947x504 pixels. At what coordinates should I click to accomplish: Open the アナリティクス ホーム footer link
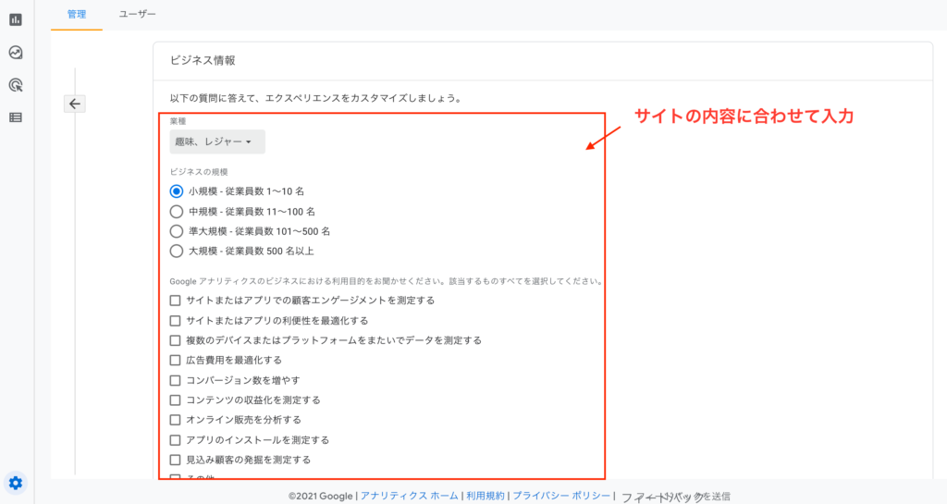click(409, 497)
